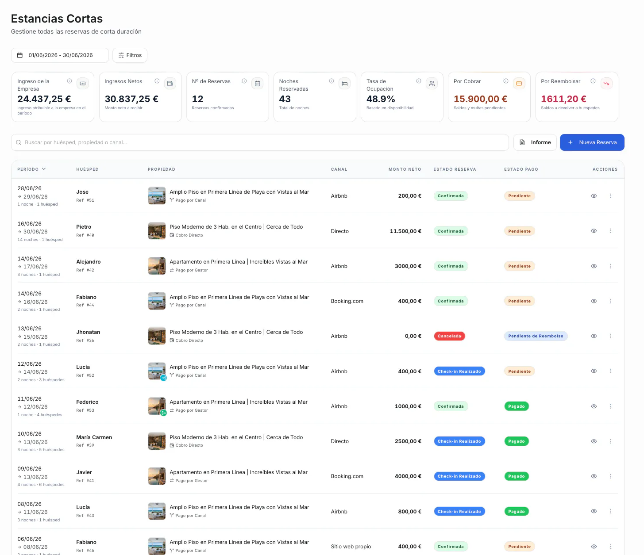Click the red Cancelada status badge
Screen dimensions: 644x555
tap(449, 336)
